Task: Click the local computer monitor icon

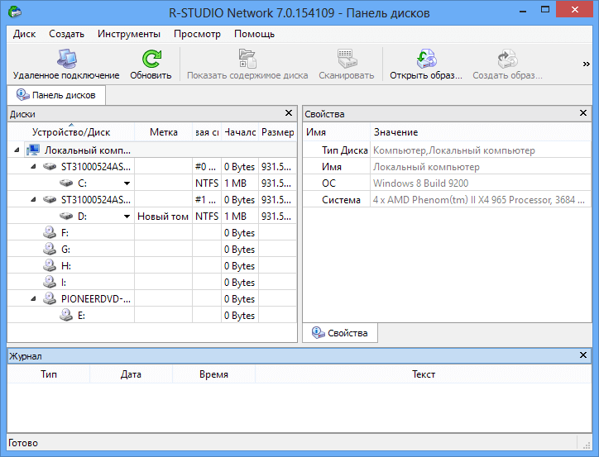Action: point(33,150)
